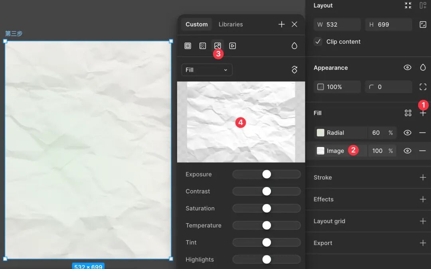Uncheck the Clip content checkbox
The image size is (431, 269).
[318, 42]
